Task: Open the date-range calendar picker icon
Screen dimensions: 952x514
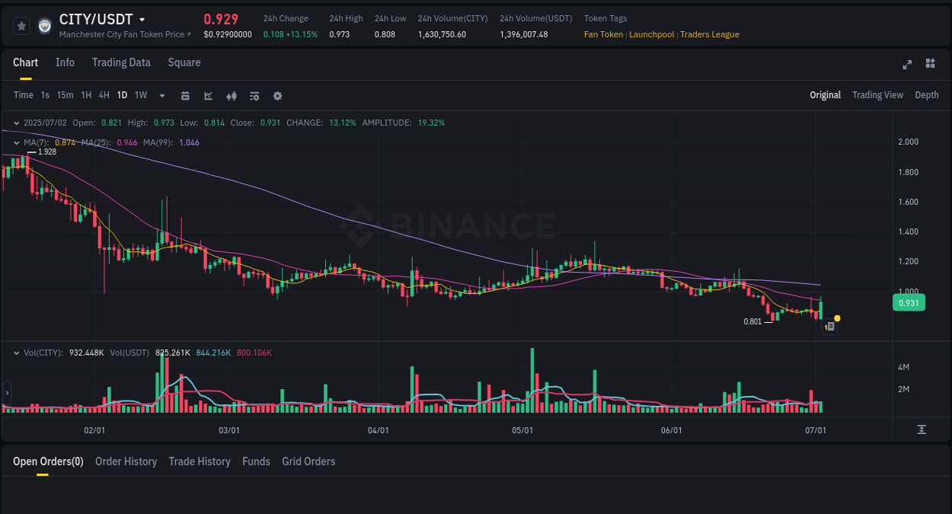Action: point(185,95)
